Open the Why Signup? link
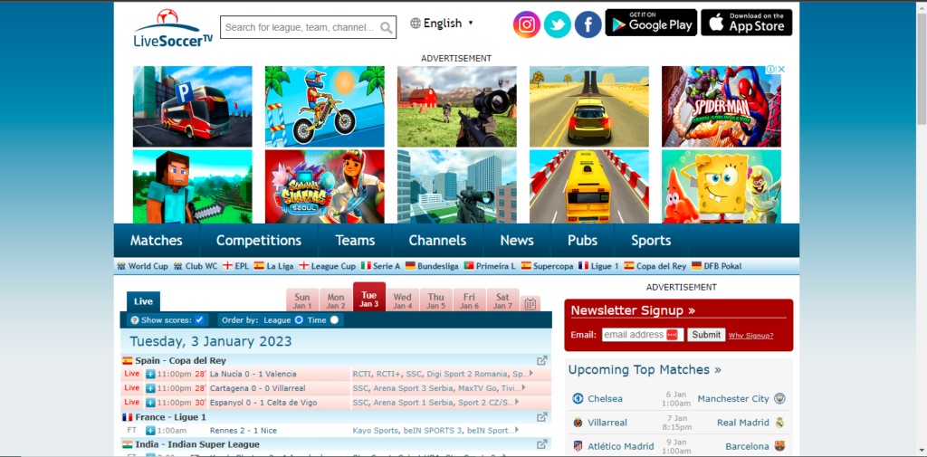 tap(750, 336)
